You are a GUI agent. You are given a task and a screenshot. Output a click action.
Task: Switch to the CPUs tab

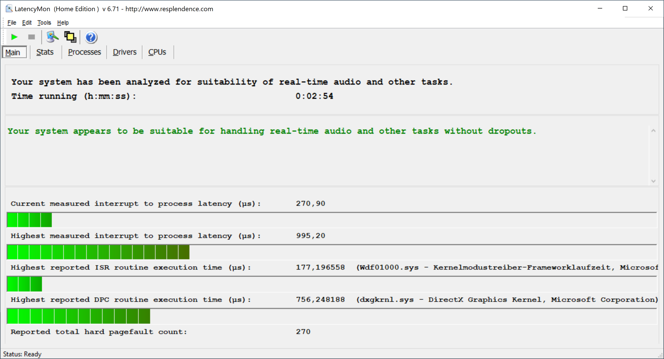(157, 52)
